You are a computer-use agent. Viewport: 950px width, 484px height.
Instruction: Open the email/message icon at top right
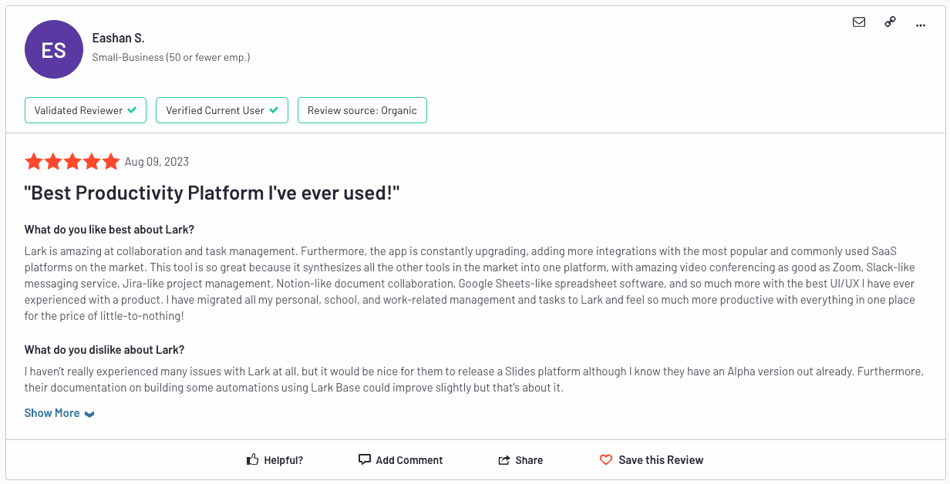point(858,22)
